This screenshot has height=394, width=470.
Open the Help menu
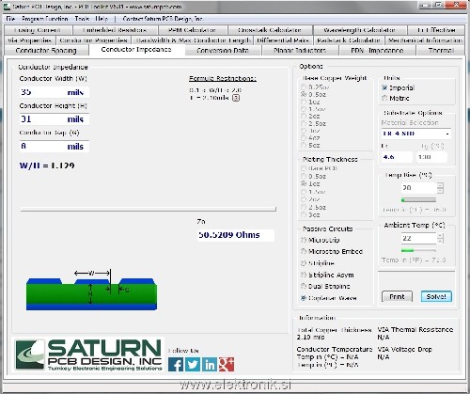[102, 19]
